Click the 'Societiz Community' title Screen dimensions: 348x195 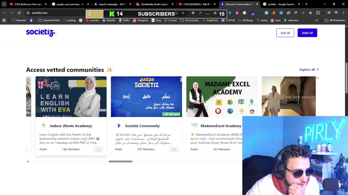[142, 126]
